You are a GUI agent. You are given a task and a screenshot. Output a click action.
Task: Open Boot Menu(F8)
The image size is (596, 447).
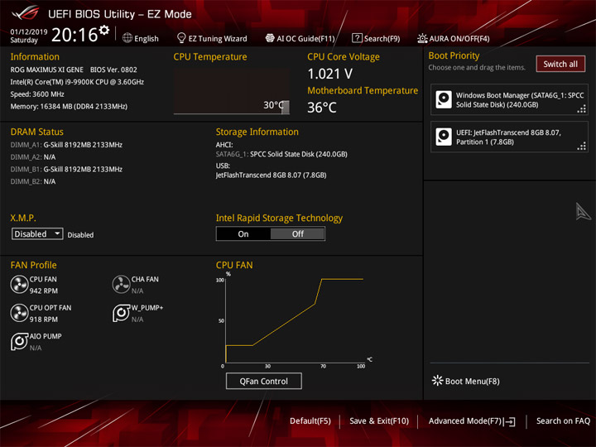[x=466, y=381]
